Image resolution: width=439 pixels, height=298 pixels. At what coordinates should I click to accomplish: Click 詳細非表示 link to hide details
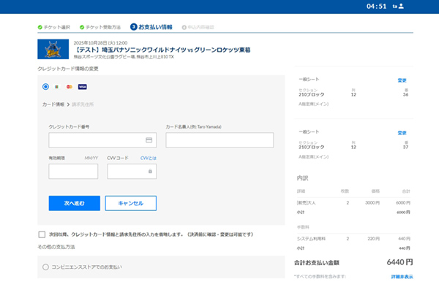coord(402,277)
